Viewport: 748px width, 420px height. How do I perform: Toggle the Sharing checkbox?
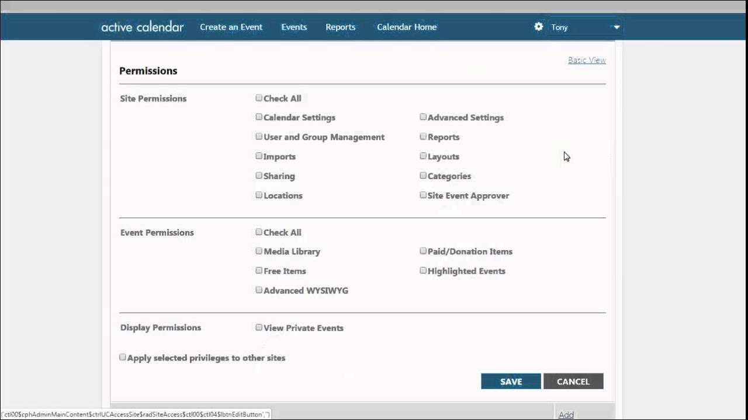[259, 176]
